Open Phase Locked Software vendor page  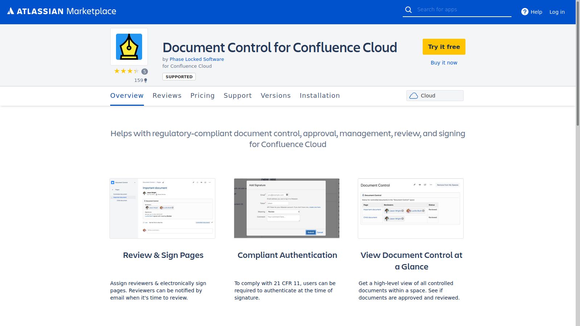click(196, 59)
